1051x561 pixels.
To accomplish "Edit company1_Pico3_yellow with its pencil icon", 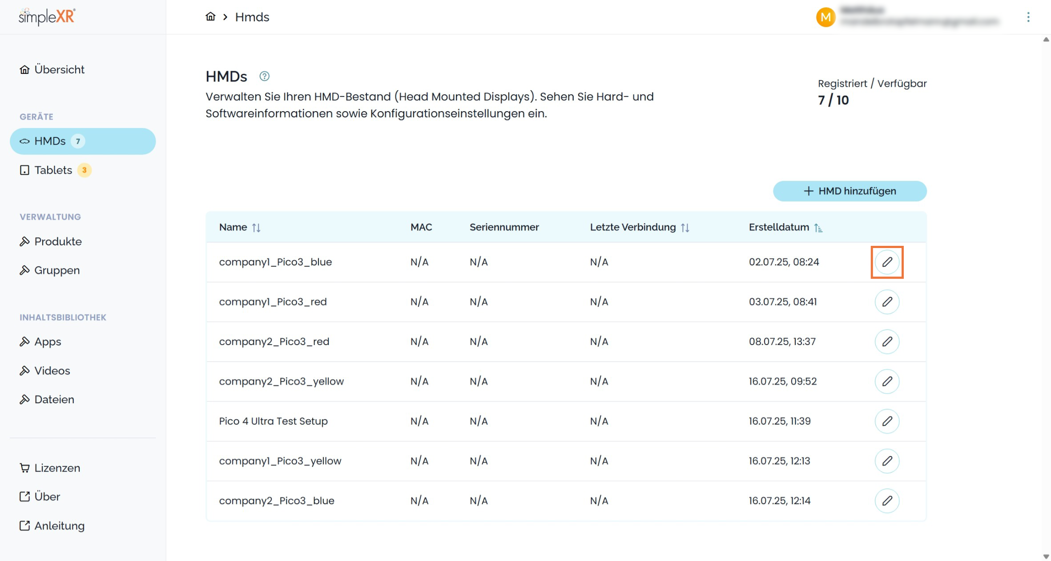I will (886, 461).
